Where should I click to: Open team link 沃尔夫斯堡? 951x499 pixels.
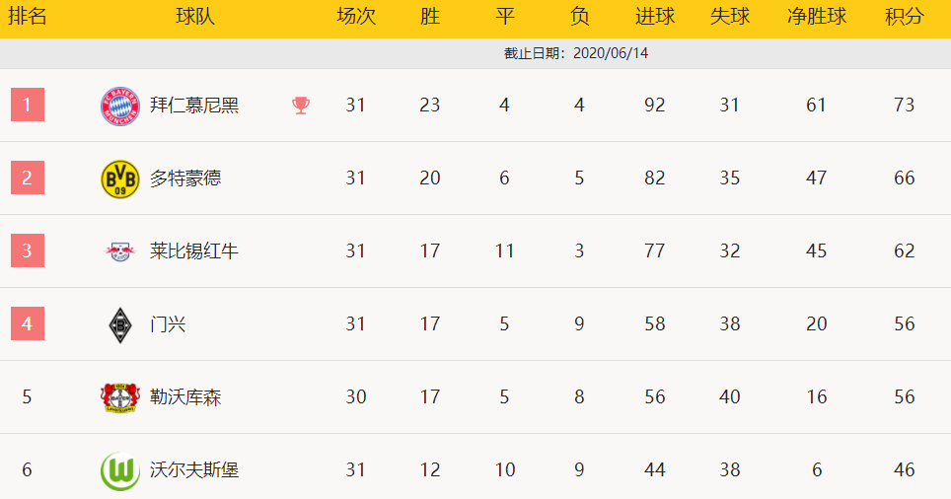click(x=194, y=469)
